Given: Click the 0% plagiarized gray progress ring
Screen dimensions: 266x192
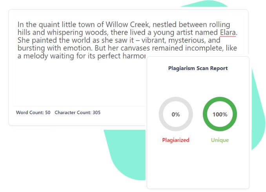Looking at the screenshot, I should tap(175, 114).
